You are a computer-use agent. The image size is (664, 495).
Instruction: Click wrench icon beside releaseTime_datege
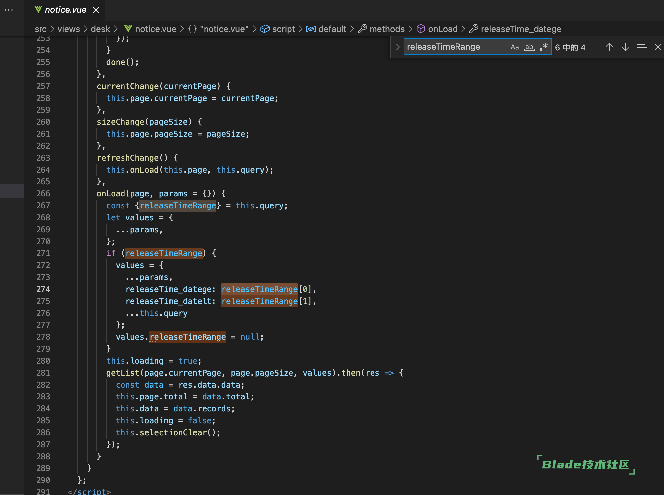point(474,29)
